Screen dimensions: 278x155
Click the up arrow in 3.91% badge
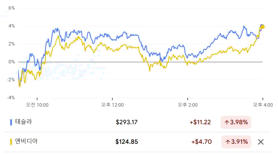pyautogui.click(x=228, y=142)
